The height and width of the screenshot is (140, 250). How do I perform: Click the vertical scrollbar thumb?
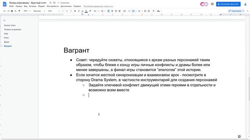(249, 89)
